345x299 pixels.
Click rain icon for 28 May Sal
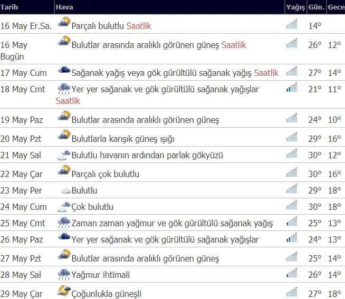pyautogui.click(x=64, y=274)
